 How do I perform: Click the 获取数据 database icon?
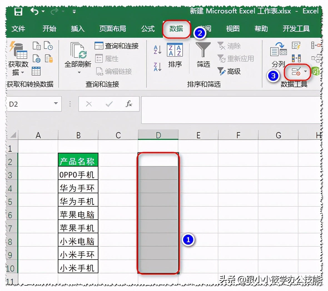coord(18,50)
